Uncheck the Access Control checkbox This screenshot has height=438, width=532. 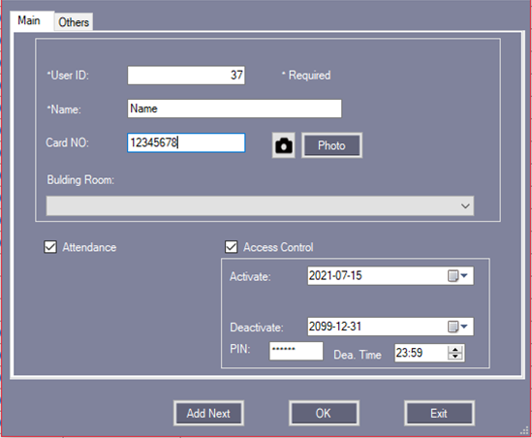[x=231, y=247]
